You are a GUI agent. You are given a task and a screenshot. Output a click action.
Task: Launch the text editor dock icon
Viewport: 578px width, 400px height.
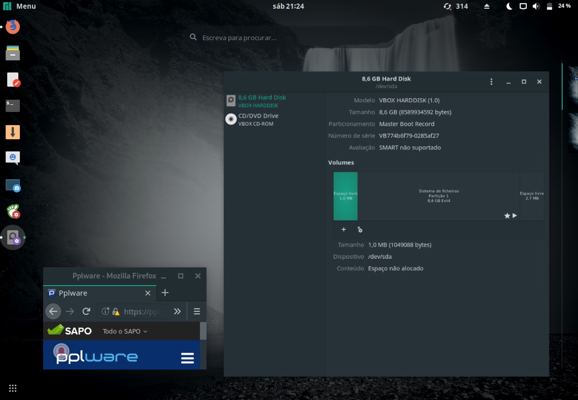tap(13, 79)
